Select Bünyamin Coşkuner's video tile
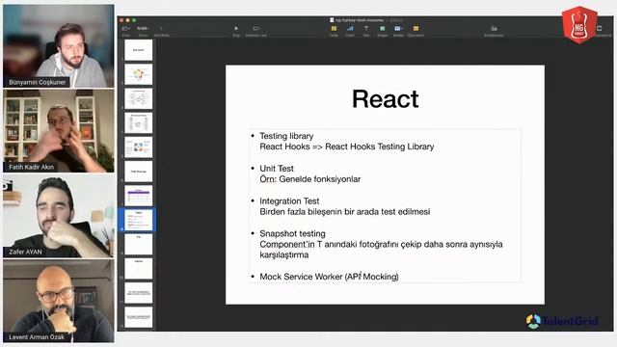The width and height of the screenshot is (617, 347). [59, 46]
